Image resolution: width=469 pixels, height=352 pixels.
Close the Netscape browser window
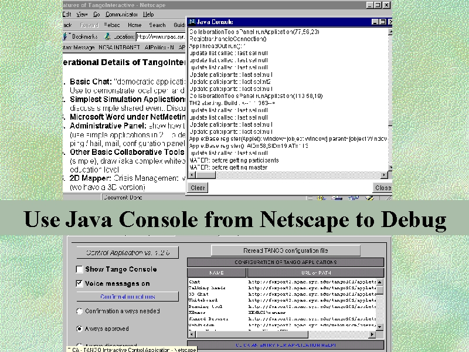click(387, 5)
